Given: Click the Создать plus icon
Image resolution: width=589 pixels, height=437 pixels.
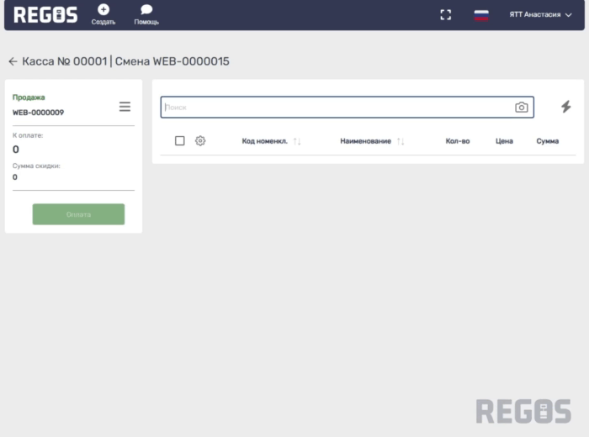Looking at the screenshot, I should (103, 10).
